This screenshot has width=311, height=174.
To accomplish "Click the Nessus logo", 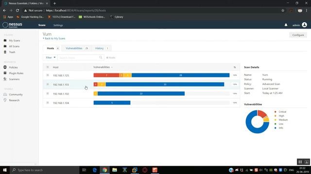I will pyautogui.click(x=12, y=25).
